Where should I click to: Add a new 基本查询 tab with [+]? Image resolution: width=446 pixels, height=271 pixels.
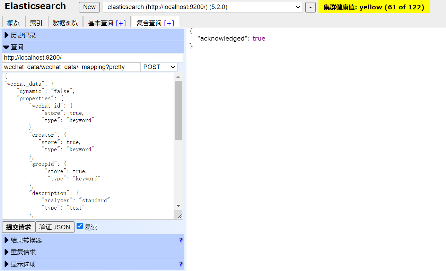pyautogui.click(x=121, y=23)
